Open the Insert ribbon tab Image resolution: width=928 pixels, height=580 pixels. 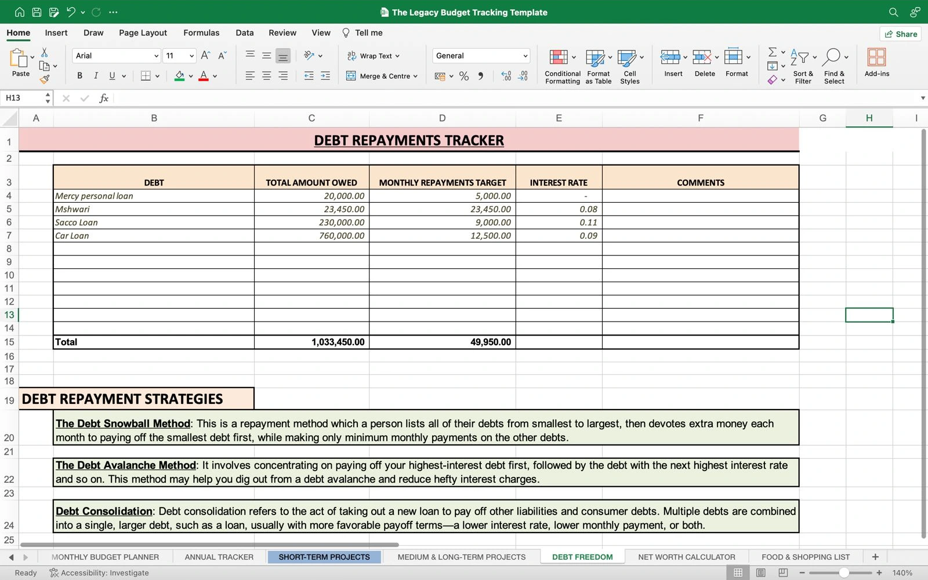click(56, 33)
